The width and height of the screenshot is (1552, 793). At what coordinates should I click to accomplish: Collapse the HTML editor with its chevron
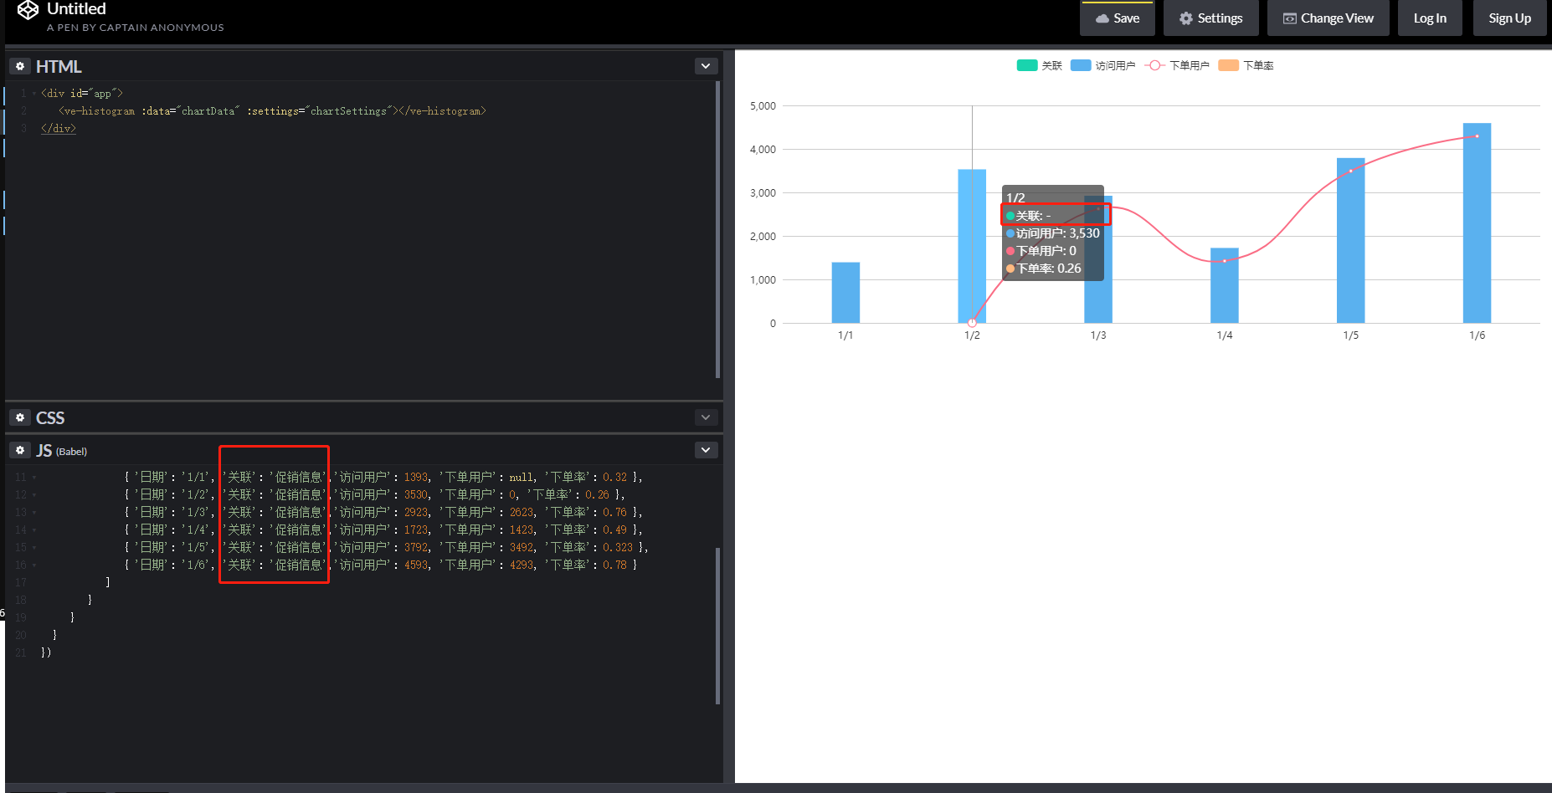click(x=706, y=65)
